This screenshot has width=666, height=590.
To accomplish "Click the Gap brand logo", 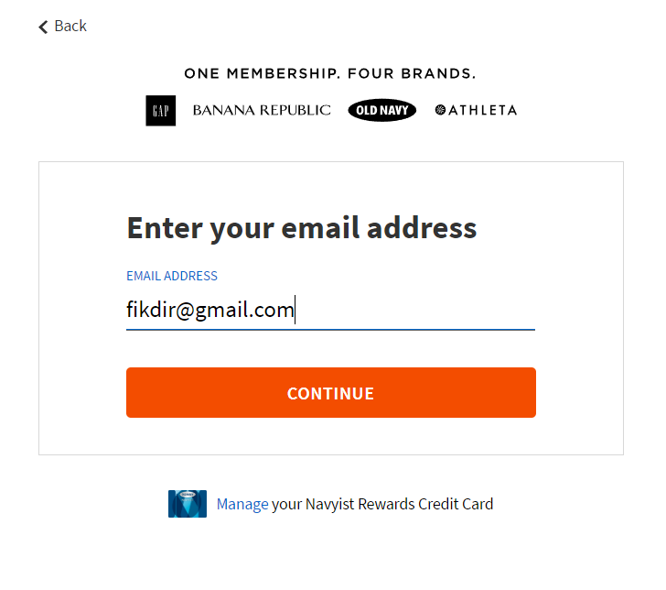I will pos(161,110).
